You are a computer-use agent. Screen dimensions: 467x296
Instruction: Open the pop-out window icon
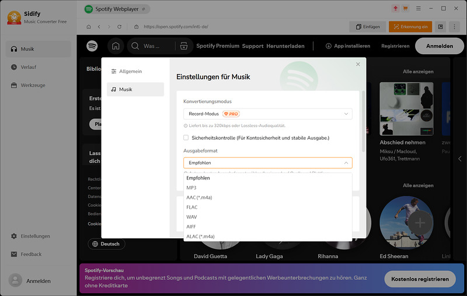pyautogui.click(x=441, y=27)
